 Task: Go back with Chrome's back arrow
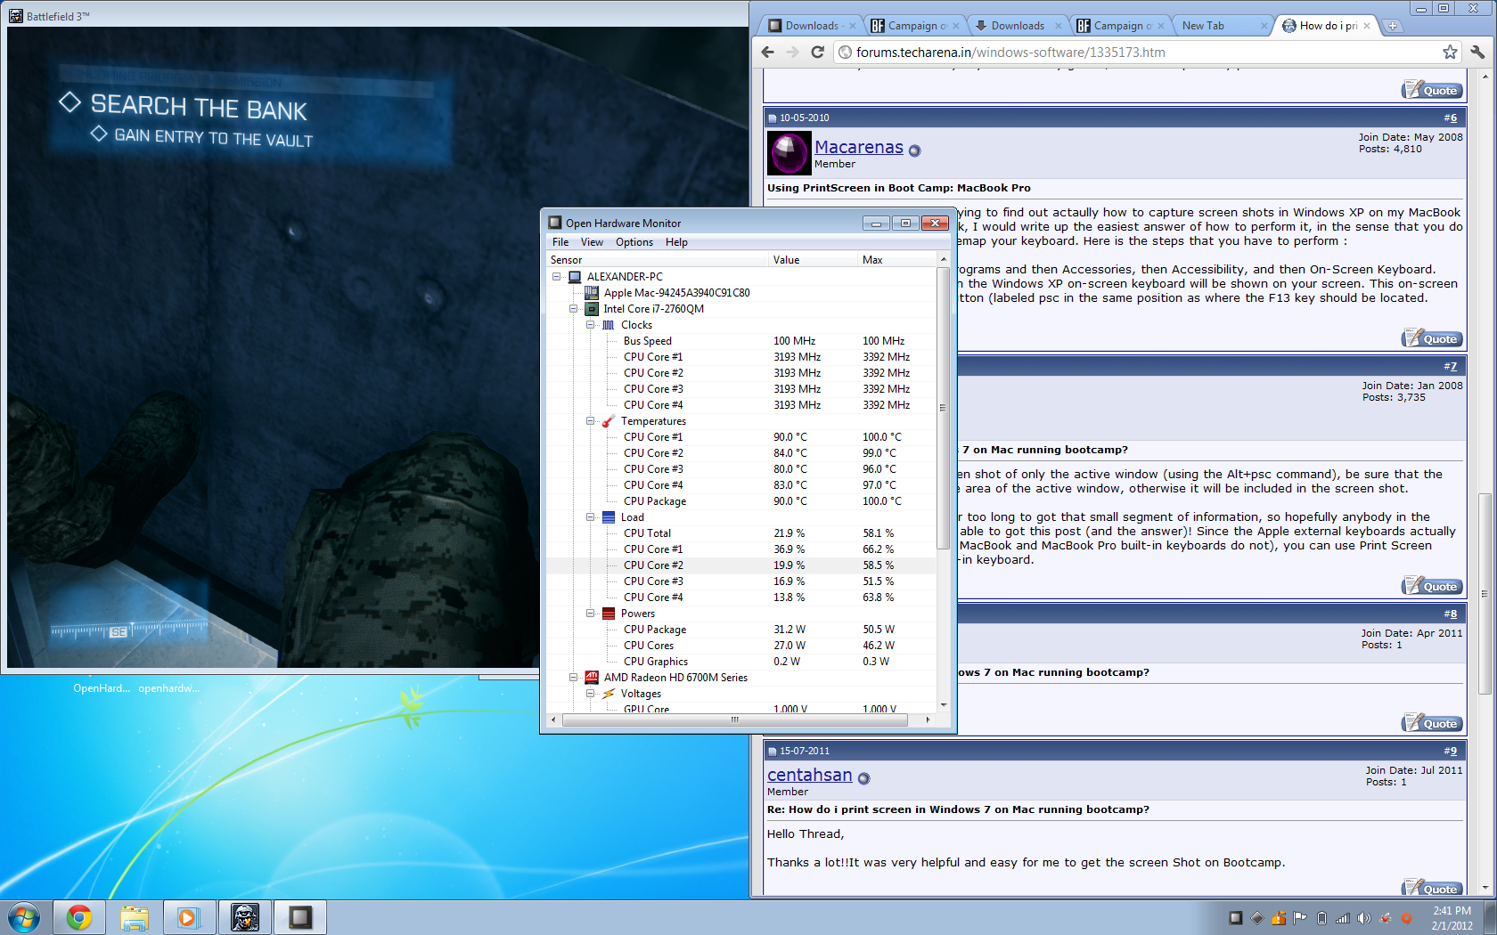tap(768, 53)
